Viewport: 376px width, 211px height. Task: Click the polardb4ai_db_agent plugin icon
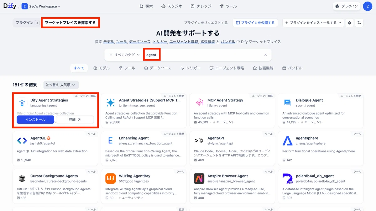pos(288,178)
